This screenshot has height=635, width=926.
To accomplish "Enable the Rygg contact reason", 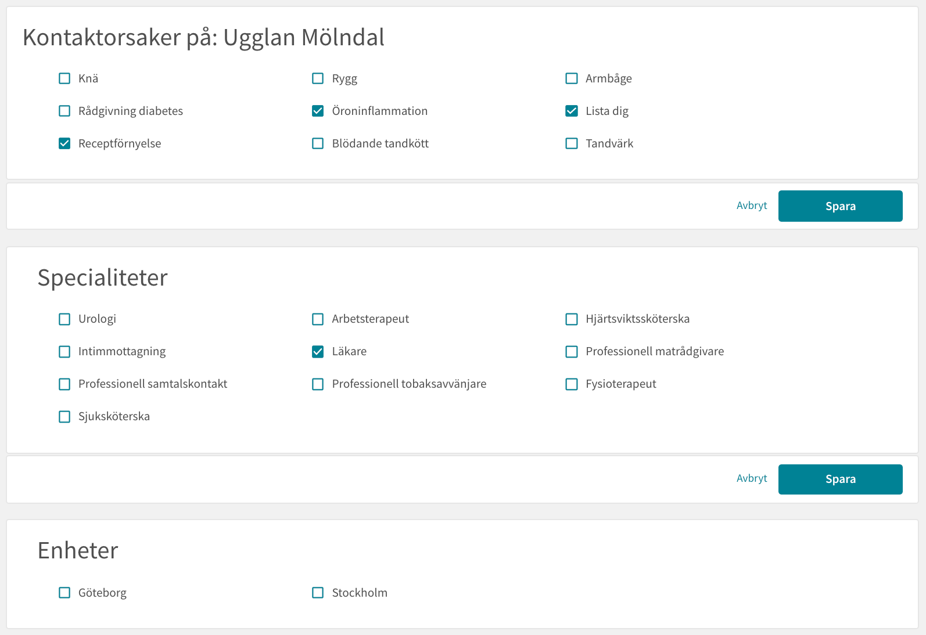I will [318, 78].
